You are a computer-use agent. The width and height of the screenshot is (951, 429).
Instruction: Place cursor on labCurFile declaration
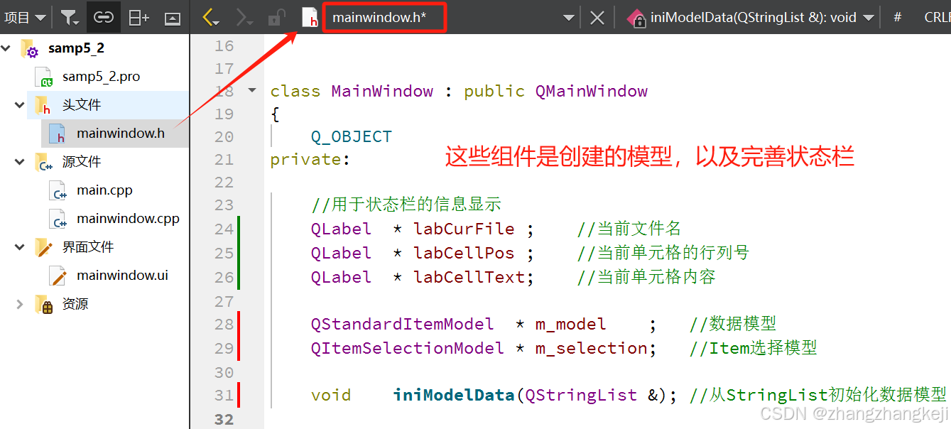click(464, 229)
